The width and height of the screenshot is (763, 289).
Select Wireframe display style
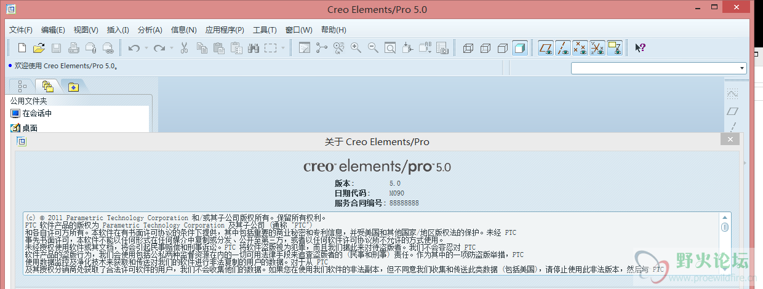(x=468, y=47)
